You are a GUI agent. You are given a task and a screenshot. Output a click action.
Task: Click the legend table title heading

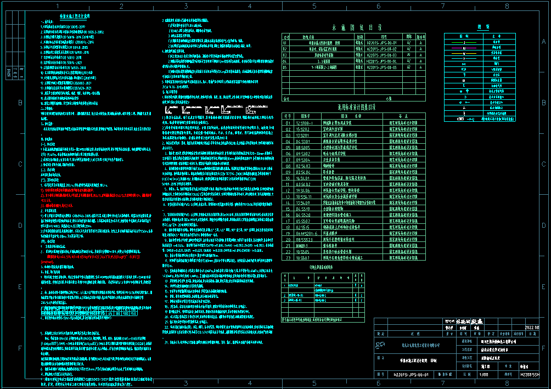tap(483, 26)
